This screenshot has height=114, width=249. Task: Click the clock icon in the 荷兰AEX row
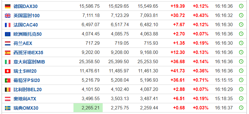tap(241, 43)
